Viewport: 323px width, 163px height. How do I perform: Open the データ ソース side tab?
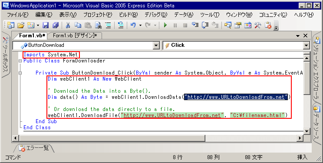point(317,124)
